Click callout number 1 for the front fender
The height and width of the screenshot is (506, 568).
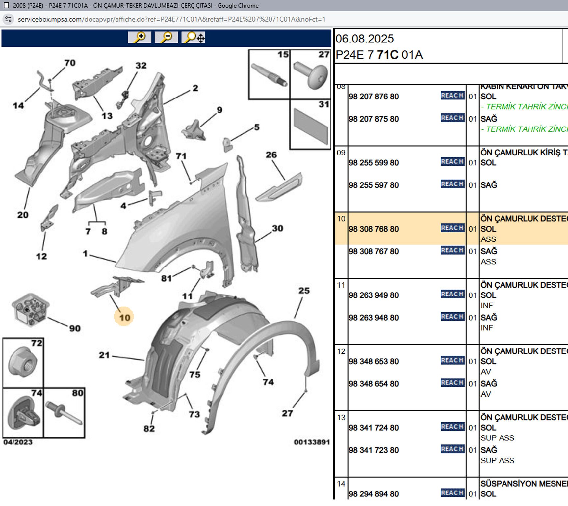pyautogui.click(x=85, y=253)
